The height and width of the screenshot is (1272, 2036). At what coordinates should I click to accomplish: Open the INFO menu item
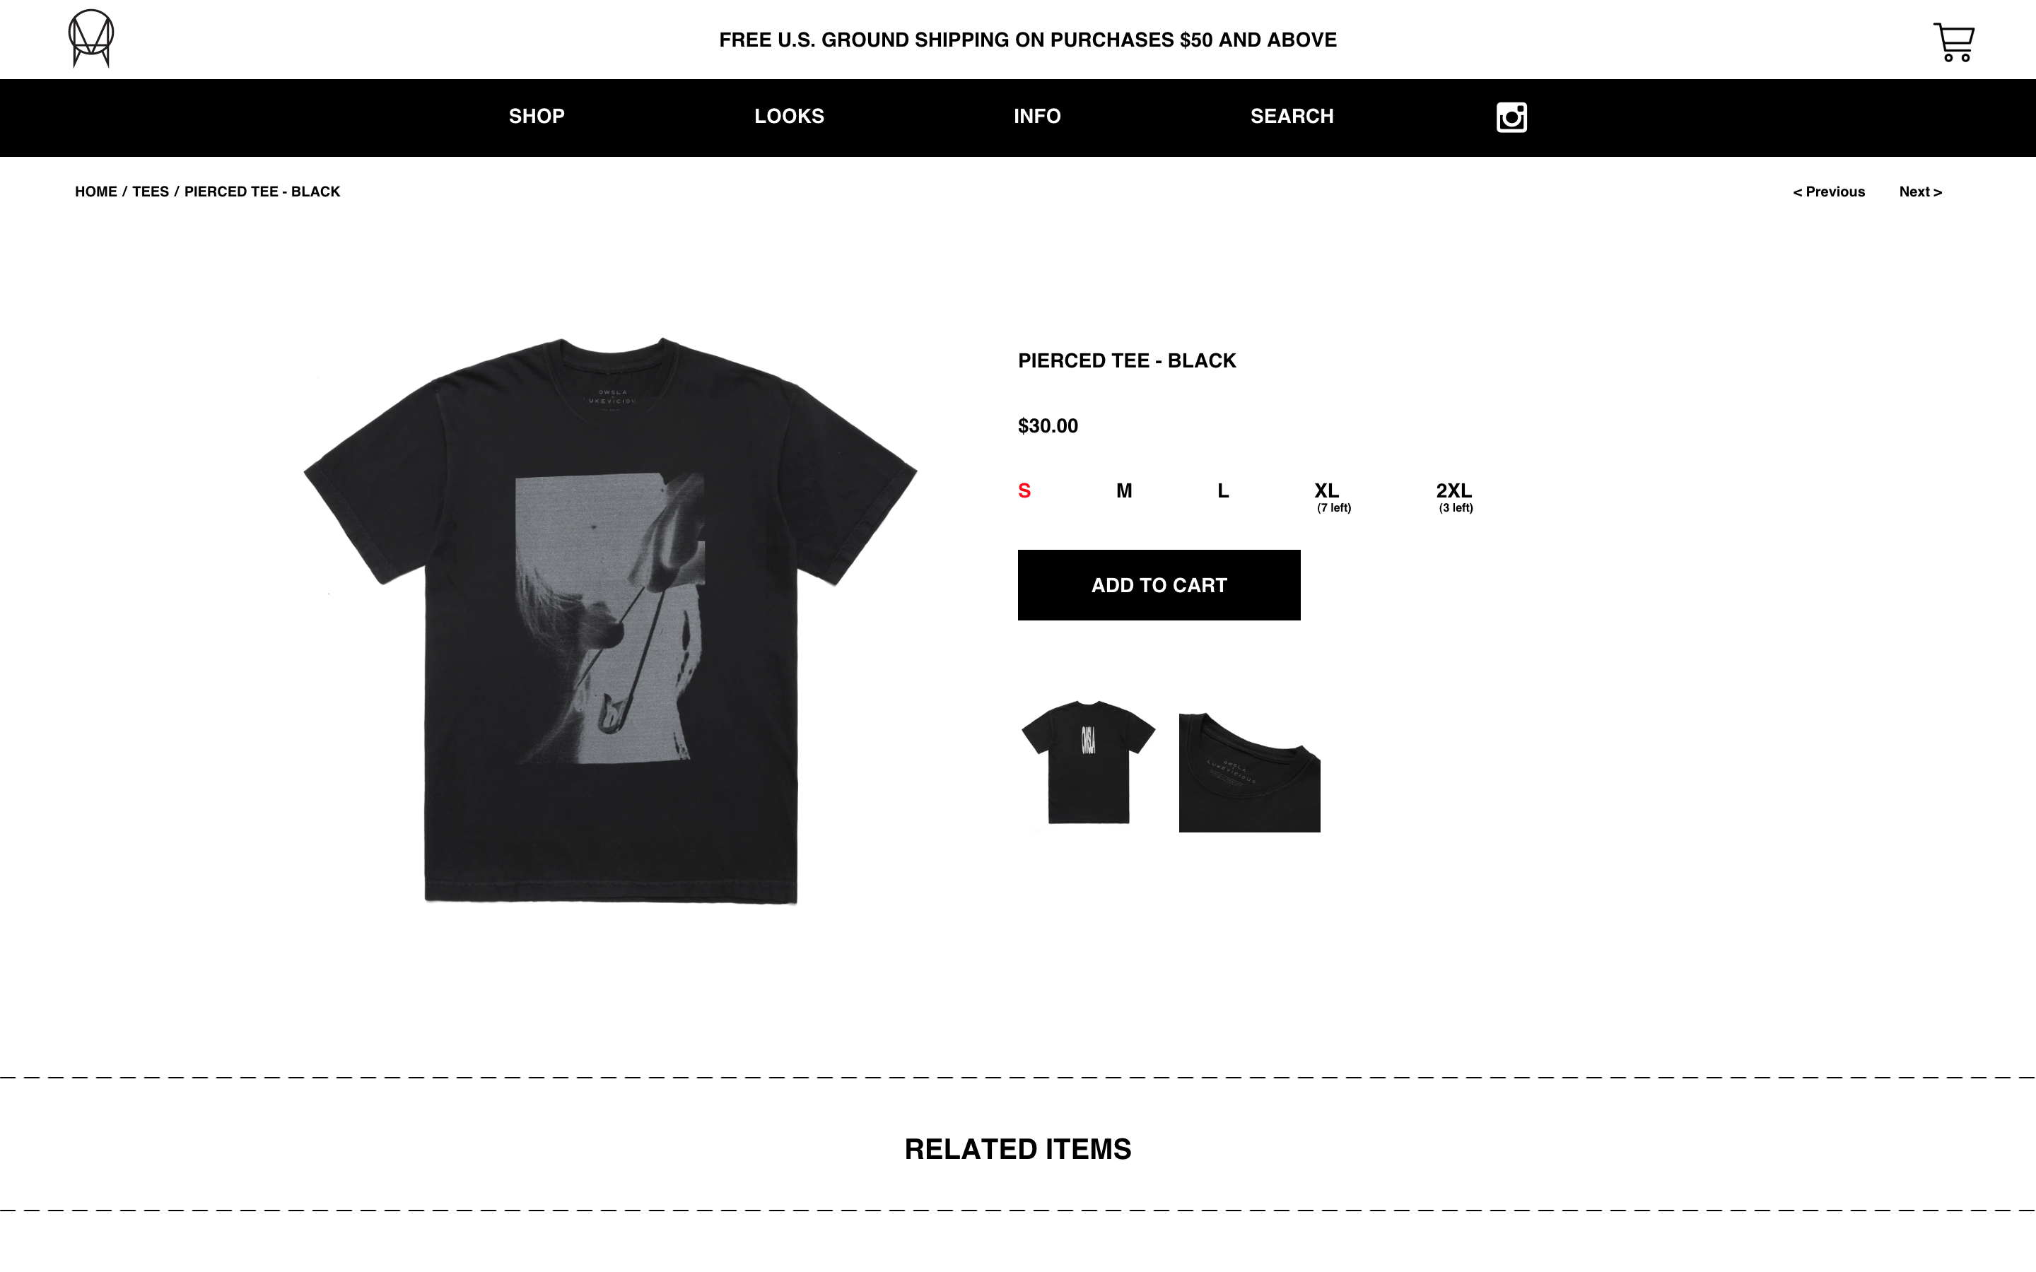(x=1036, y=116)
